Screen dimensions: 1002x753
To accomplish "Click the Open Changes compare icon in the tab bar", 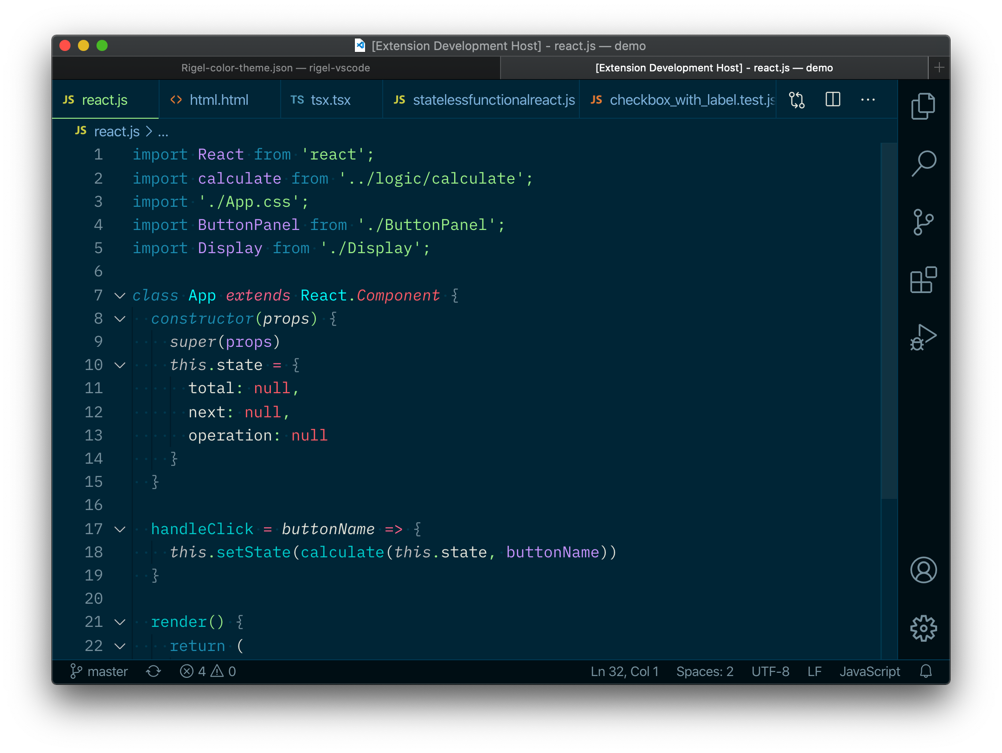I will [797, 100].
